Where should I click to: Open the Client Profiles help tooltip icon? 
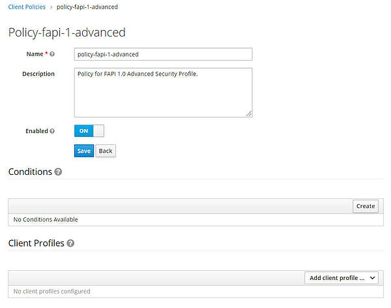[x=70, y=243]
